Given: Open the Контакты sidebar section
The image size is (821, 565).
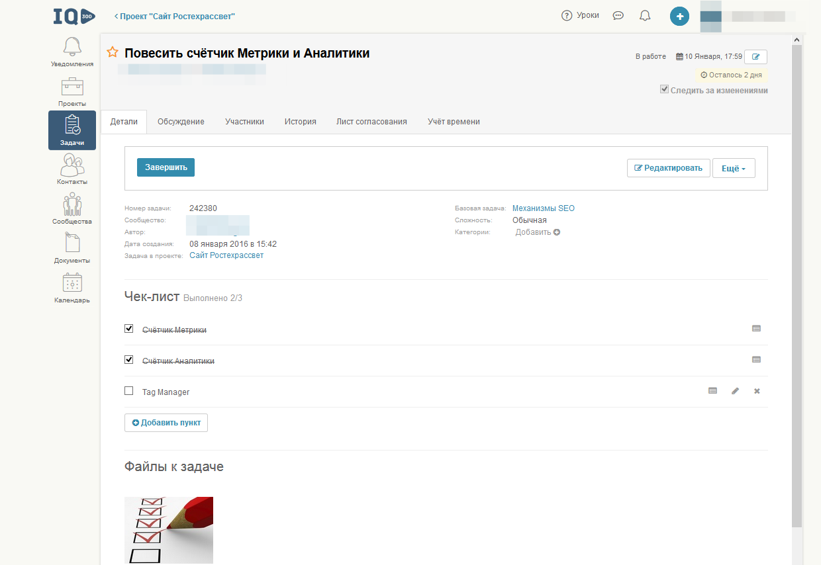Looking at the screenshot, I should (72, 169).
